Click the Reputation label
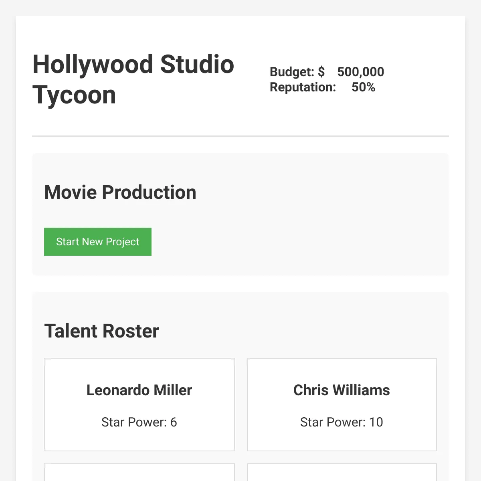Screen dimensions: 481x481 [303, 87]
